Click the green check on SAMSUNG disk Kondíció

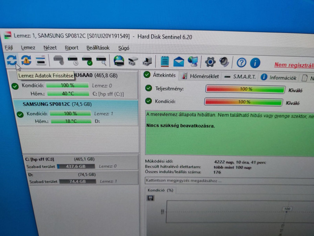20,114
